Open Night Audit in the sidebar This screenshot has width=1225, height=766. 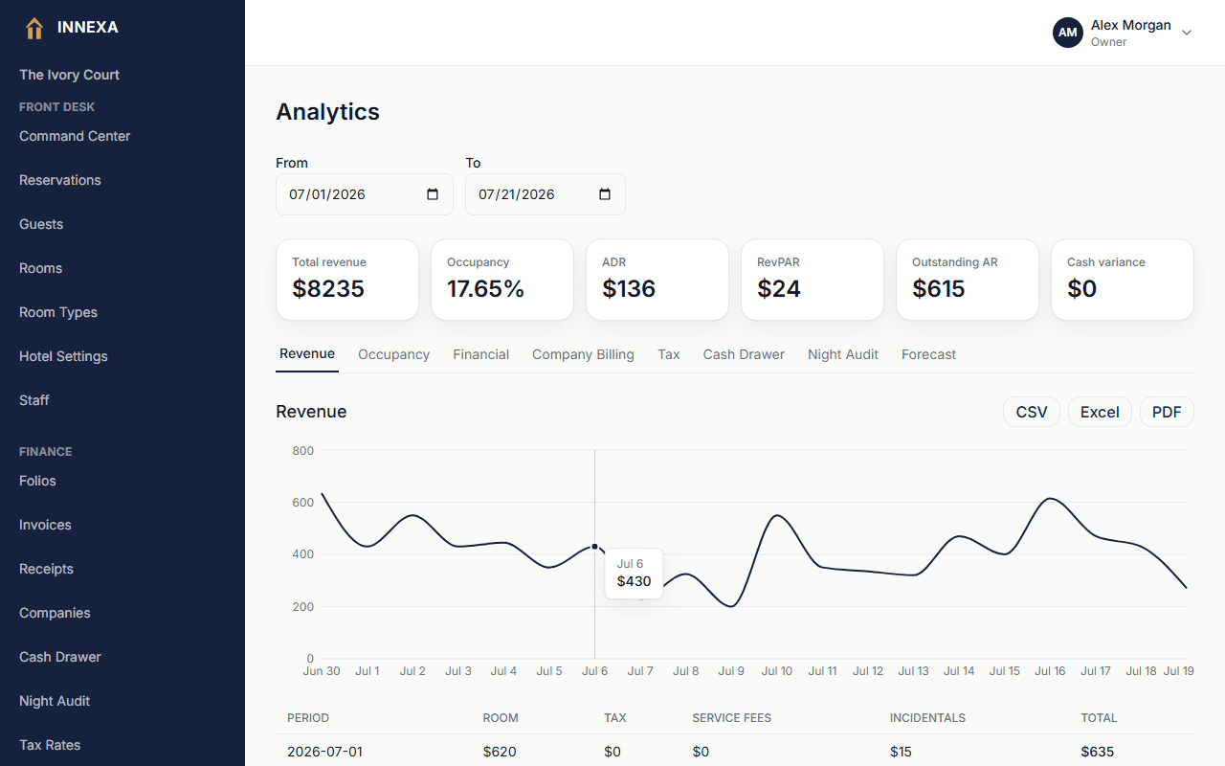55,701
